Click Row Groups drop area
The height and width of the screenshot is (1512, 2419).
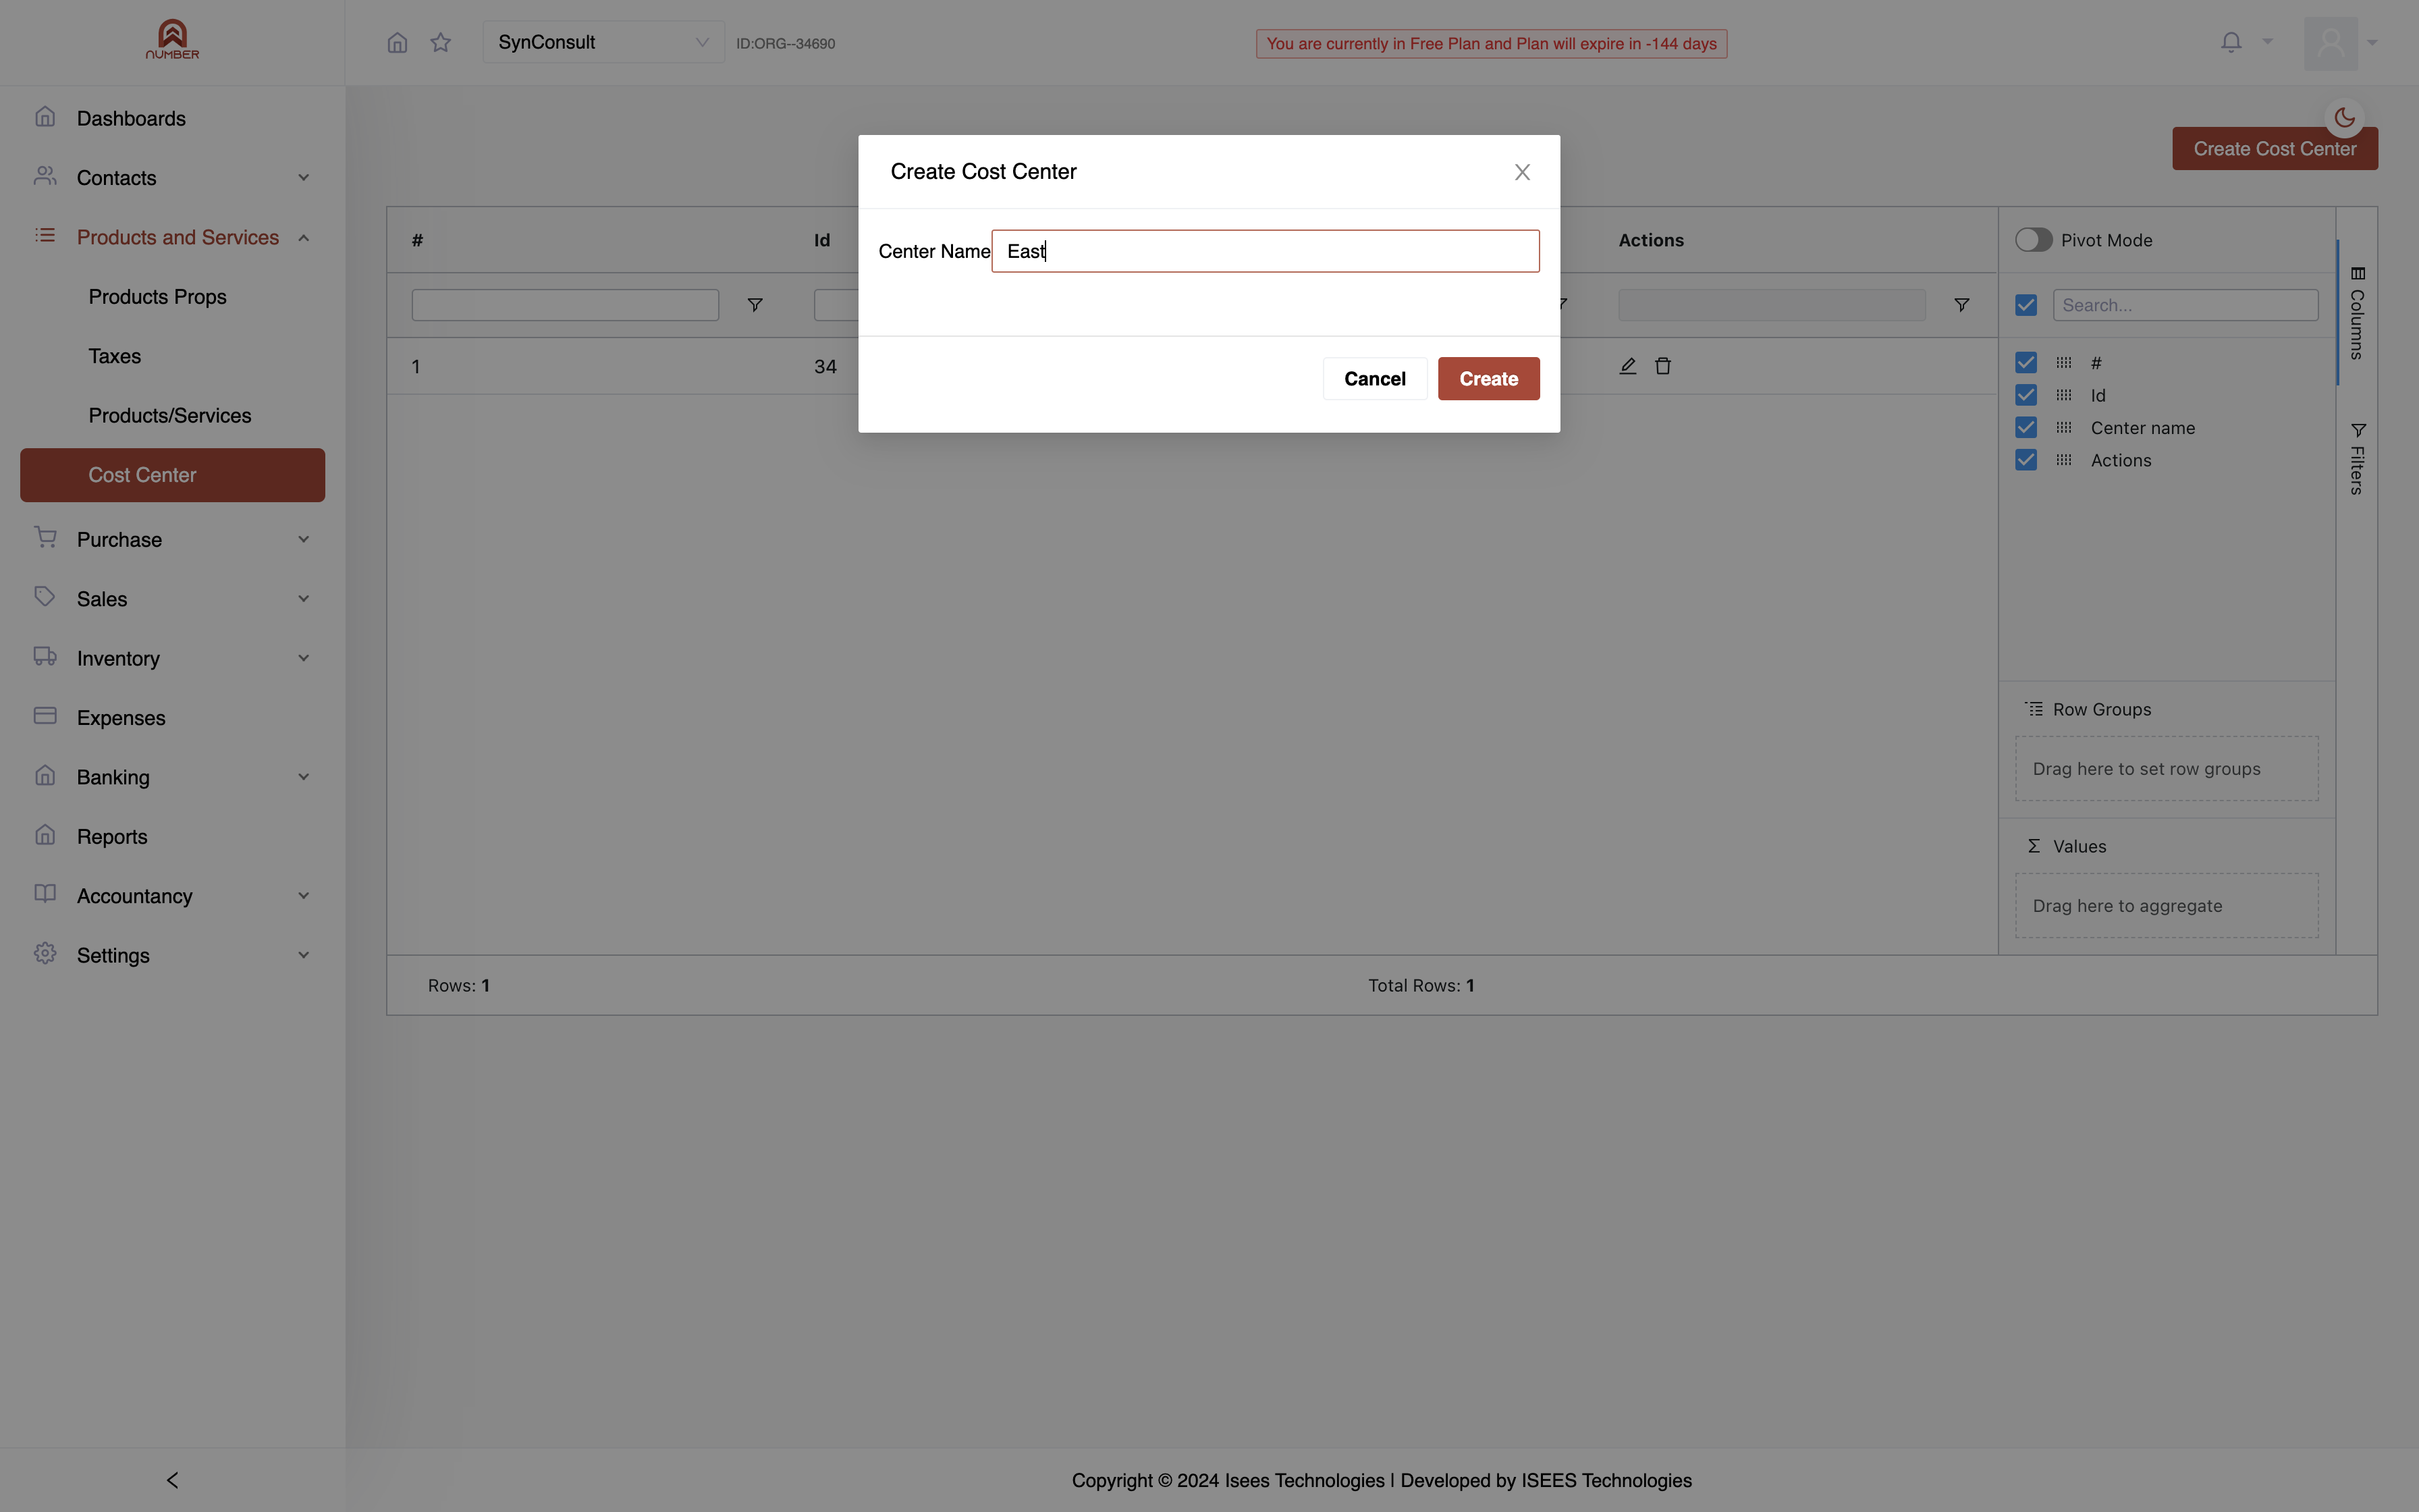coord(2166,769)
